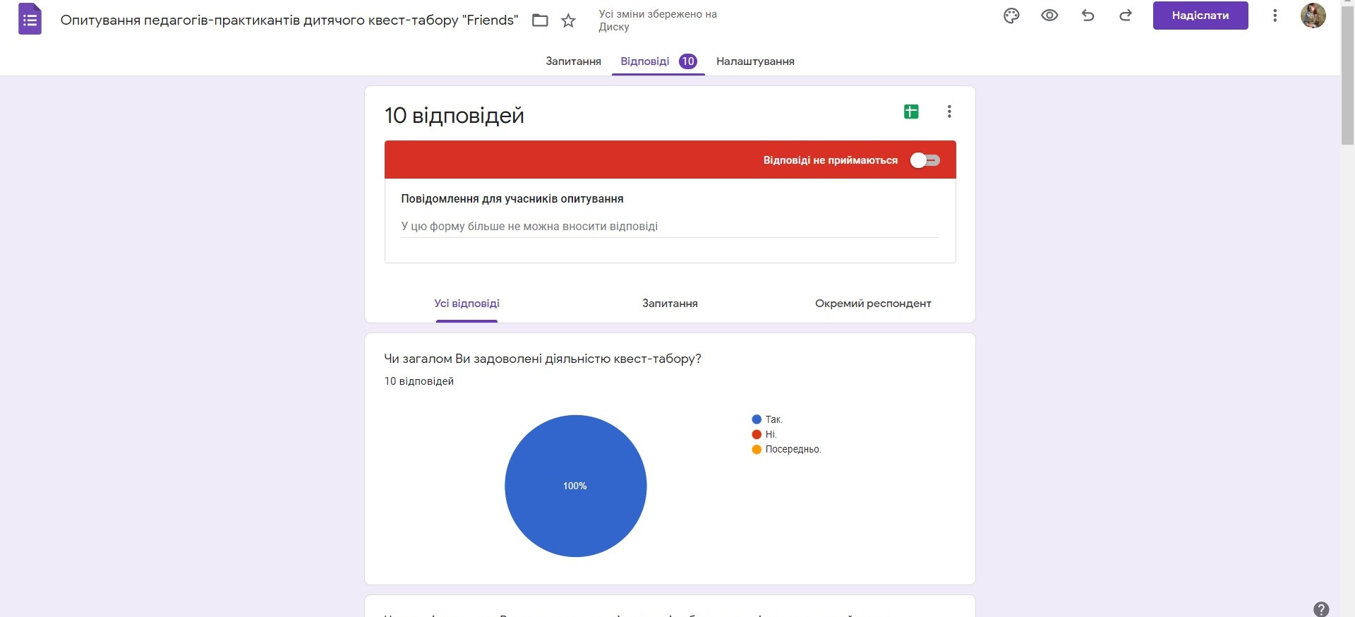
Task: Click the user account avatar
Action: coord(1313,16)
